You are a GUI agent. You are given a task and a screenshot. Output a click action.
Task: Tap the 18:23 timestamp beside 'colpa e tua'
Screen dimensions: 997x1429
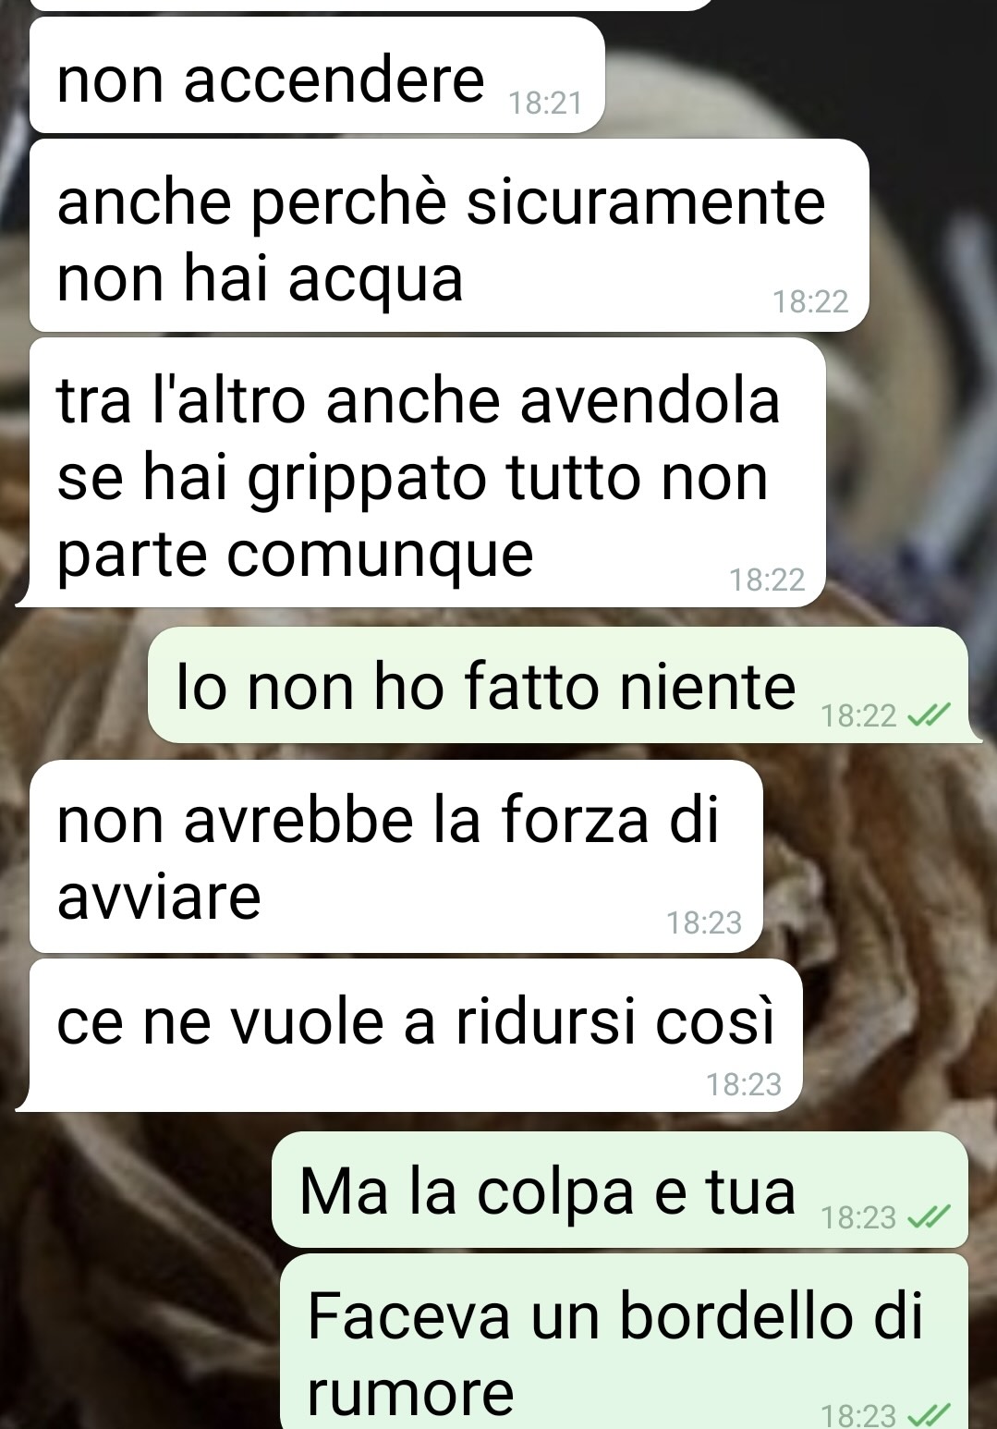tap(859, 1217)
